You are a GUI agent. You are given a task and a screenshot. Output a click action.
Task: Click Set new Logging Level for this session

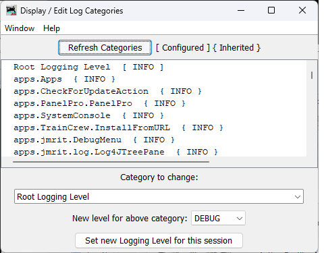click(159, 241)
